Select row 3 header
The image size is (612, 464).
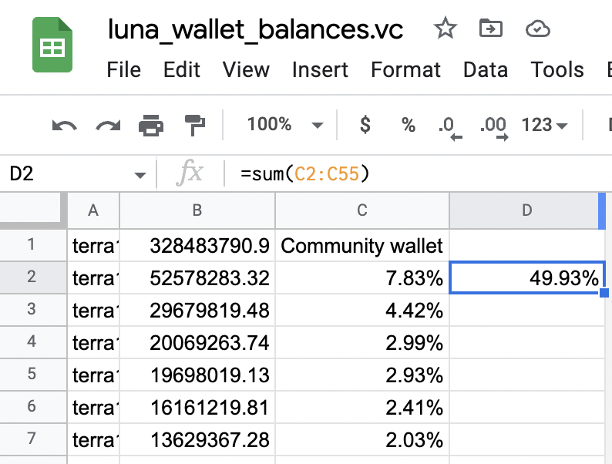(33, 310)
